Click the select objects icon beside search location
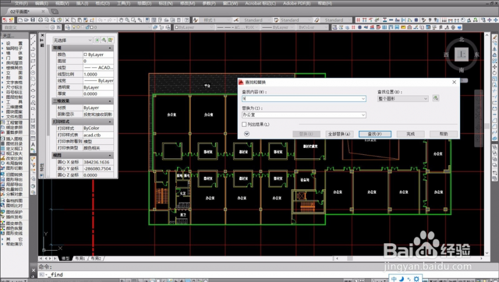 pos(436,98)
